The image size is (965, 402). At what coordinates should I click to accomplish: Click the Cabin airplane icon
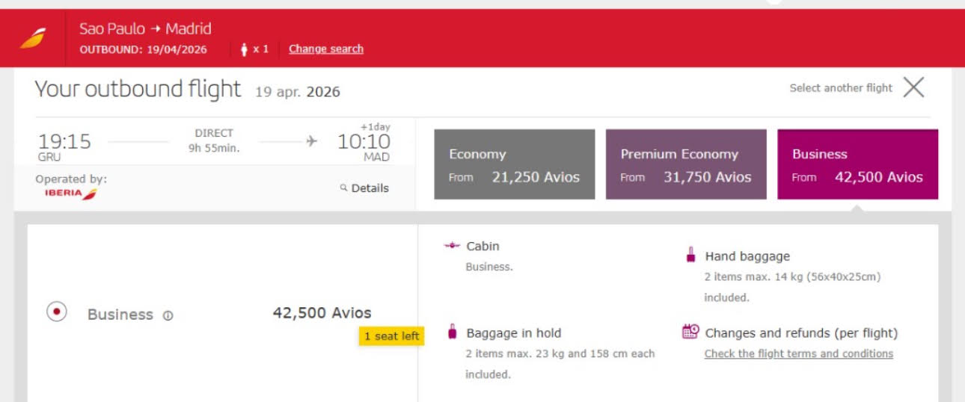point(452,246)
